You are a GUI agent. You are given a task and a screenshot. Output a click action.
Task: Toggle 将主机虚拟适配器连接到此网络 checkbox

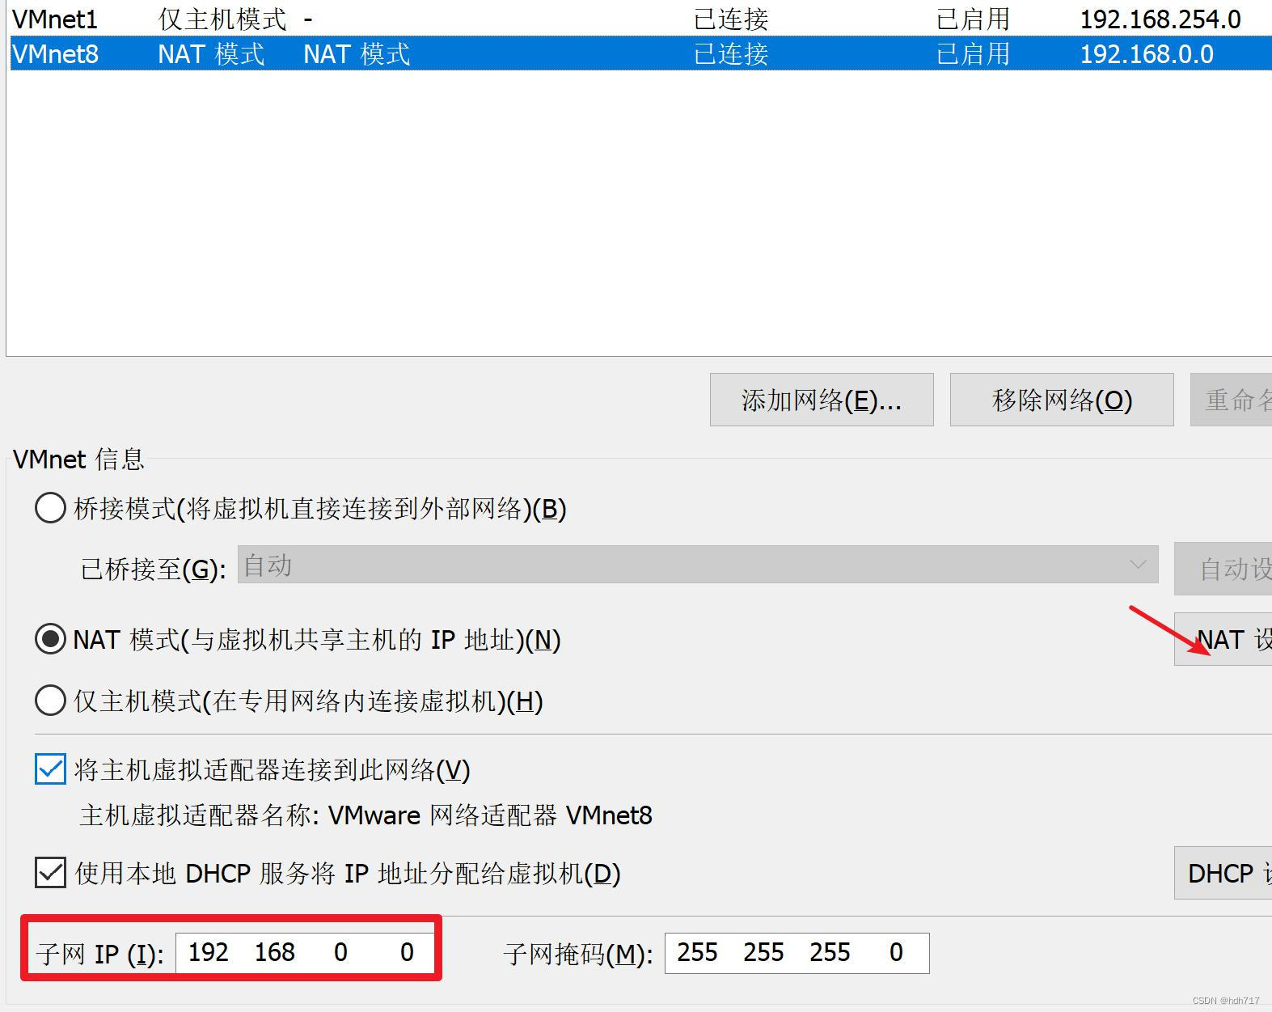50,769
